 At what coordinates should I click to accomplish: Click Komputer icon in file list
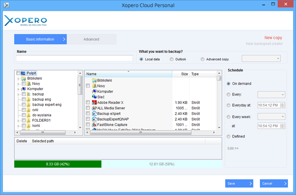pyautogui.click(x=94, y=91)
